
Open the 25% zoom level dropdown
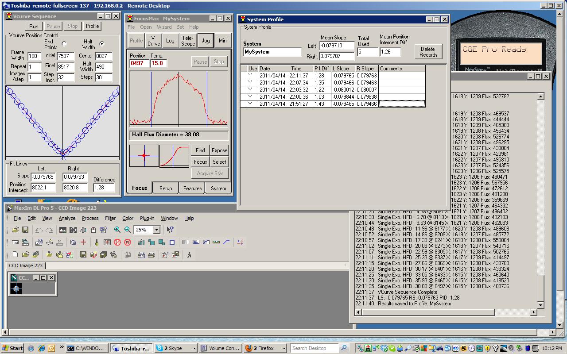156,230
